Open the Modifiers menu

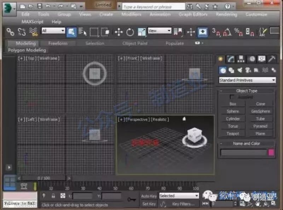coord(131,14)
